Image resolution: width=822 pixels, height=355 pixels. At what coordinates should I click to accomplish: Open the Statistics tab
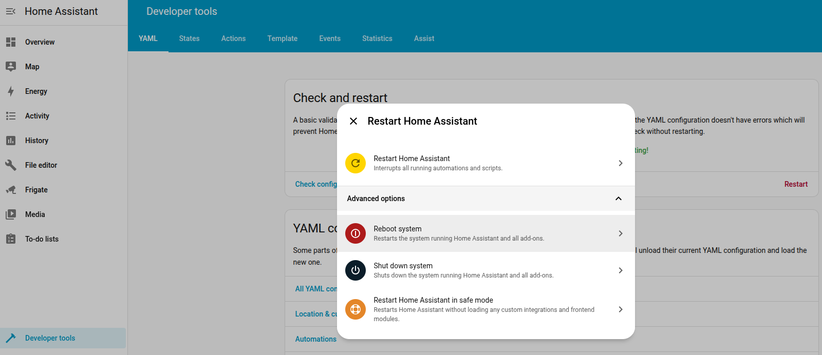(377, 38)
